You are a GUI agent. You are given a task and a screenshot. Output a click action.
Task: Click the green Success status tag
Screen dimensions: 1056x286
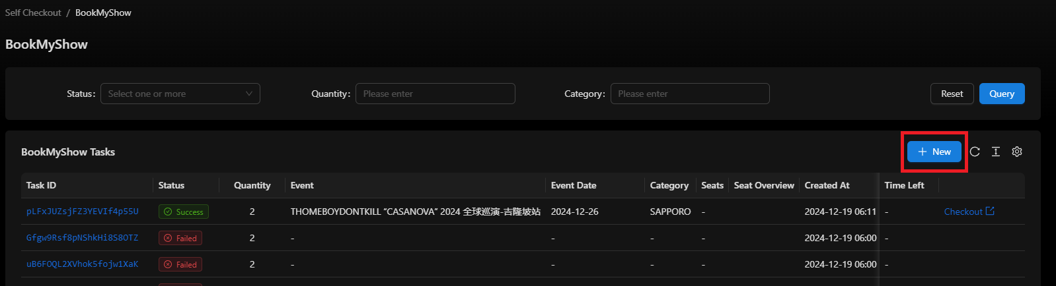tap(184, 212)
